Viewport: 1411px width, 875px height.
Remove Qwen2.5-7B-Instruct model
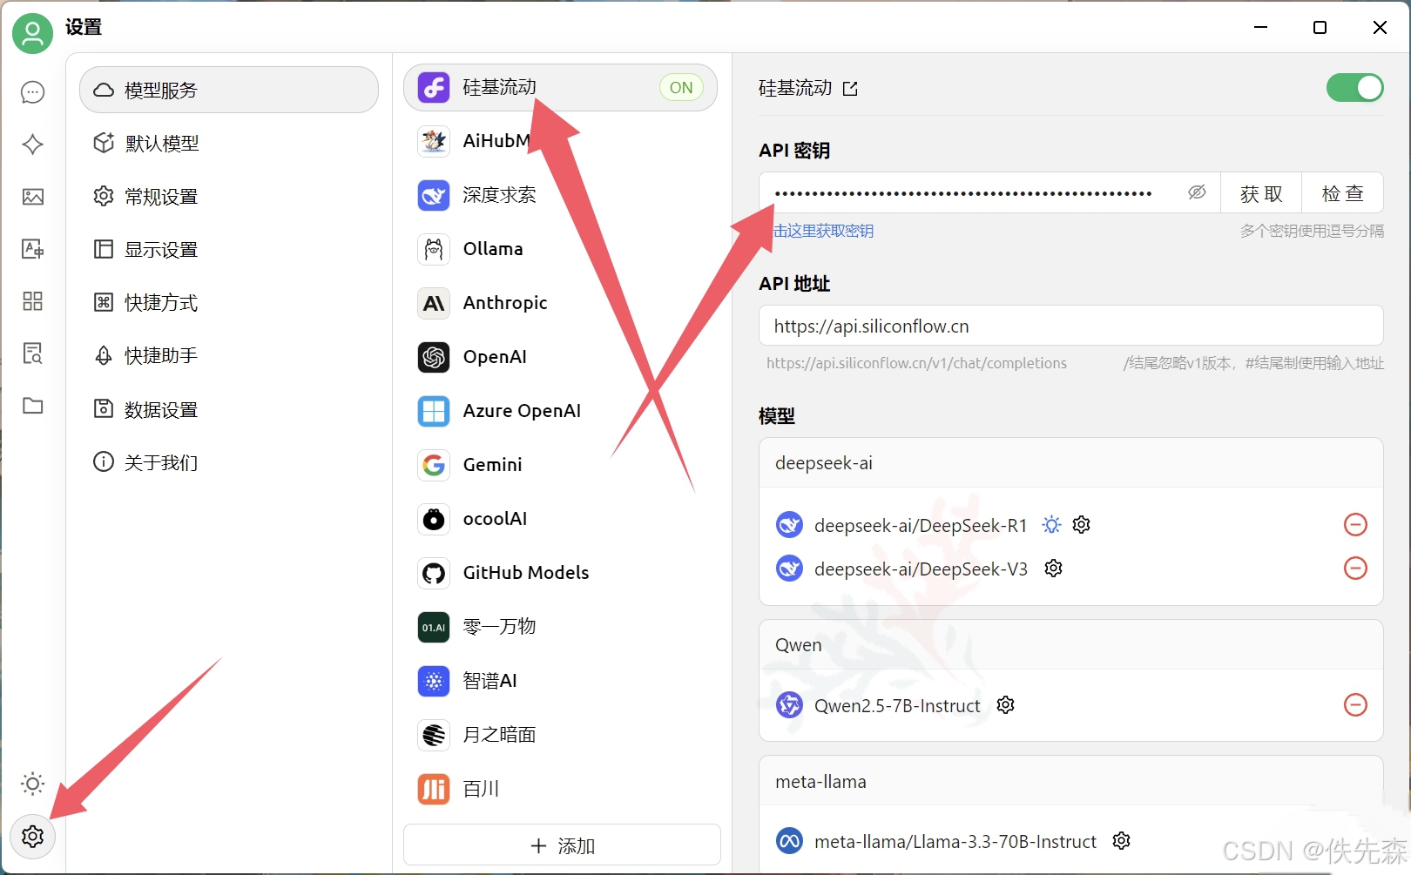(1355, 705)
